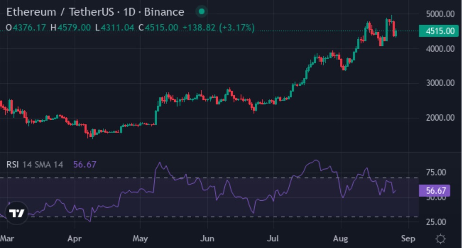This screenshot has width=462, height=248.
Task: Click the change value +138.82 (+3.17%)
Action: (219, 27)
